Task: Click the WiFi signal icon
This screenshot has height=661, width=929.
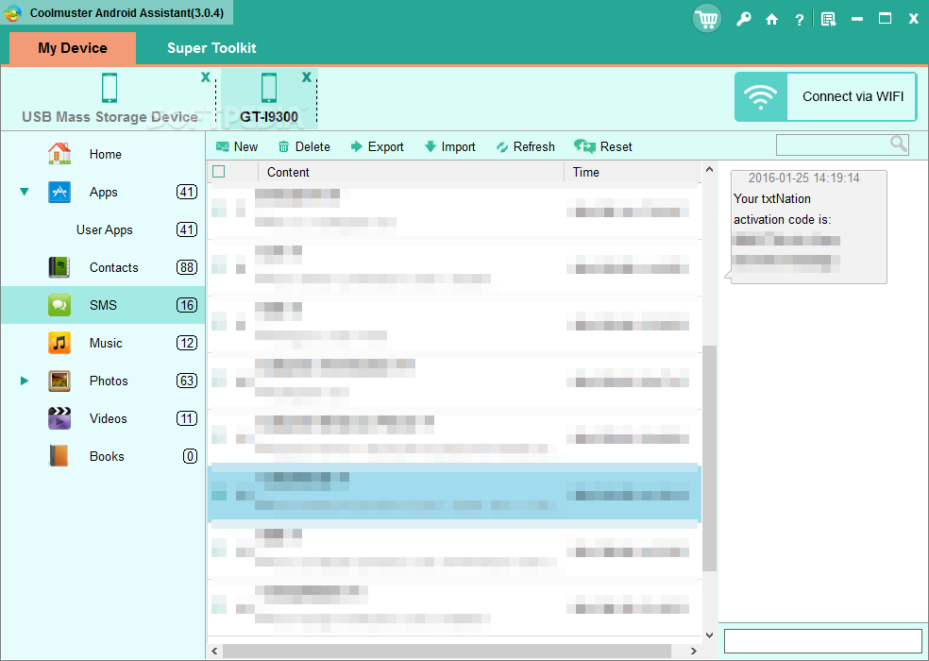Action: click(761, 97)
